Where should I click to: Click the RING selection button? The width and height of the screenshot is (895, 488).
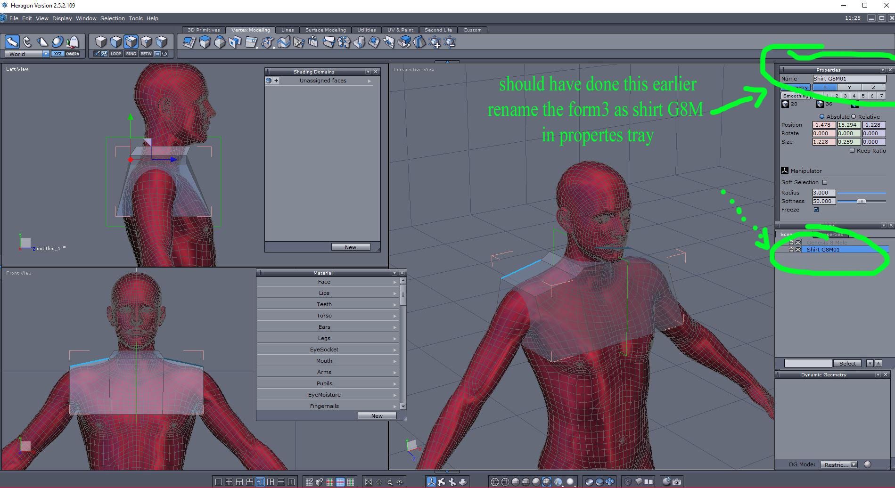pos(131,54)
